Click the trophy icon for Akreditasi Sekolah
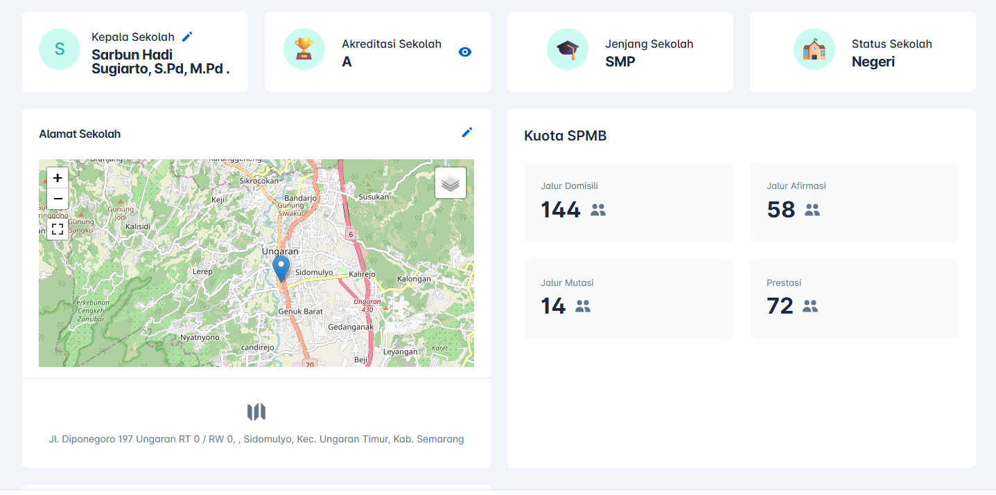This screenshot has height=495, width=996. [304, 49]
